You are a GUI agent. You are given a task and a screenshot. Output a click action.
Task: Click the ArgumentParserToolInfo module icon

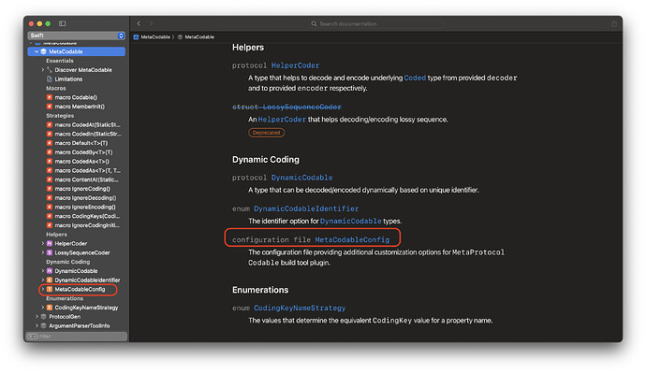point(43,325)
